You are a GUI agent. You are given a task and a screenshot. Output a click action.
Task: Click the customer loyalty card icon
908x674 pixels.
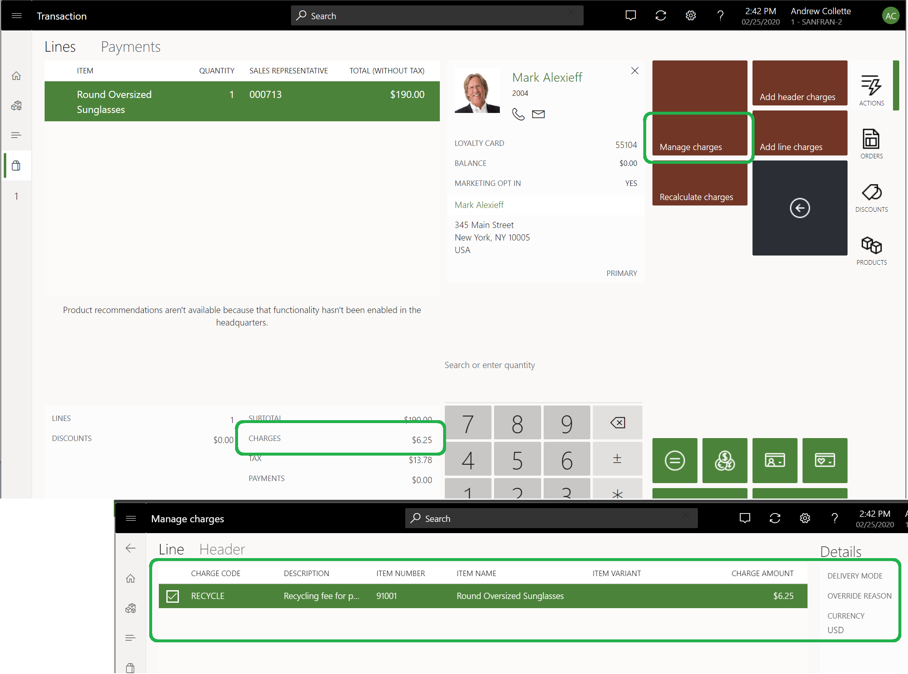824,459
